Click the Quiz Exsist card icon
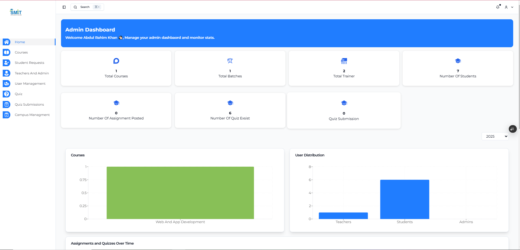The height and width of the screenshot is (250, 520). [x=230, y=103]
